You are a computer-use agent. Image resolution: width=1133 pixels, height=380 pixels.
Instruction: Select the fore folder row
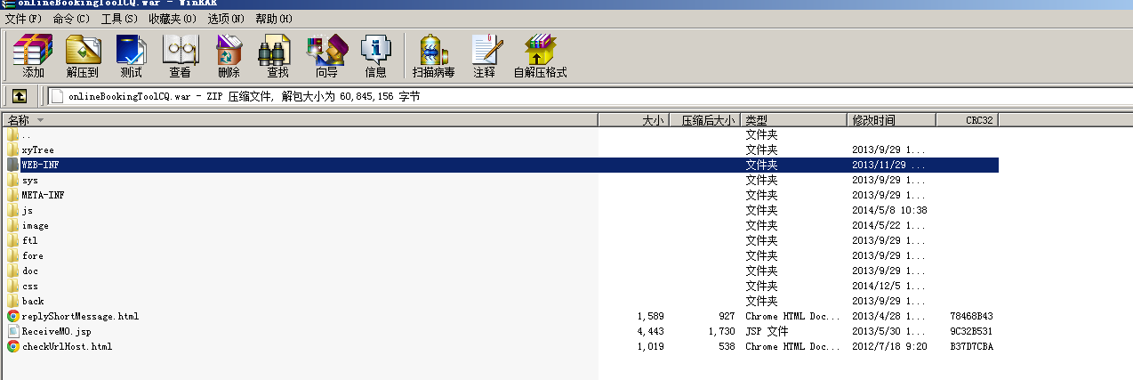coord(501,255)
